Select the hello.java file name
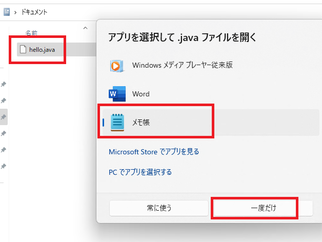 (43, 49)
